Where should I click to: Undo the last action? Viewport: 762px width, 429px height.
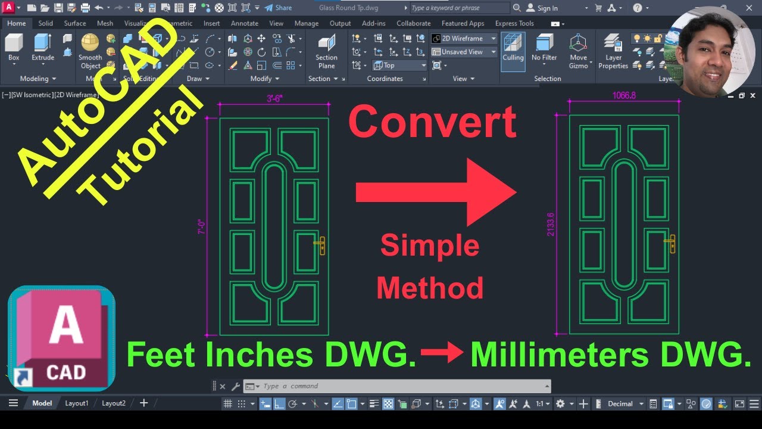98,8
